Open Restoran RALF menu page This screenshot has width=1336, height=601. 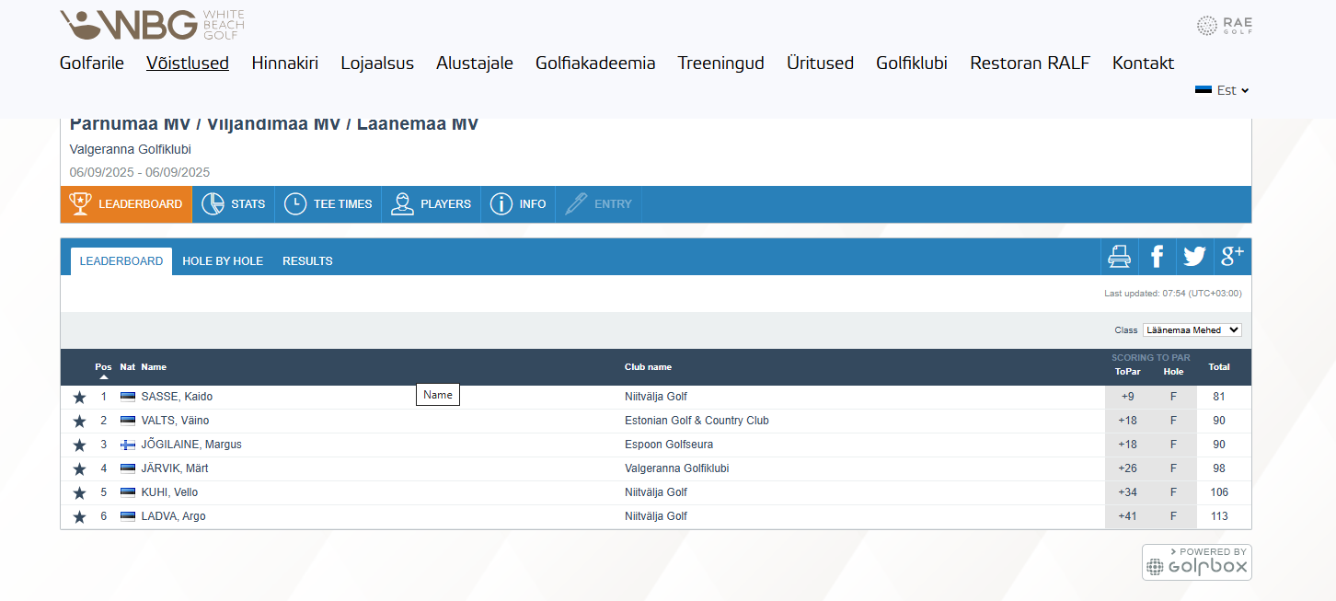[1030, 64]
